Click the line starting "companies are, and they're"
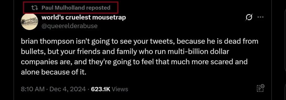This screenshot has width=286, height=100. tap(134, 62)
